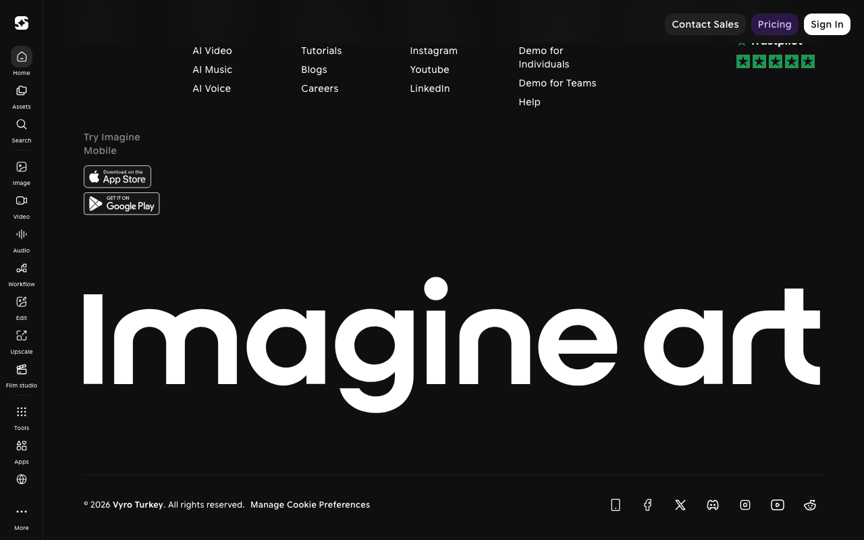Screen dimensions: 864x540
Task: Open the Discord footer icon
Action: [713, 505]
